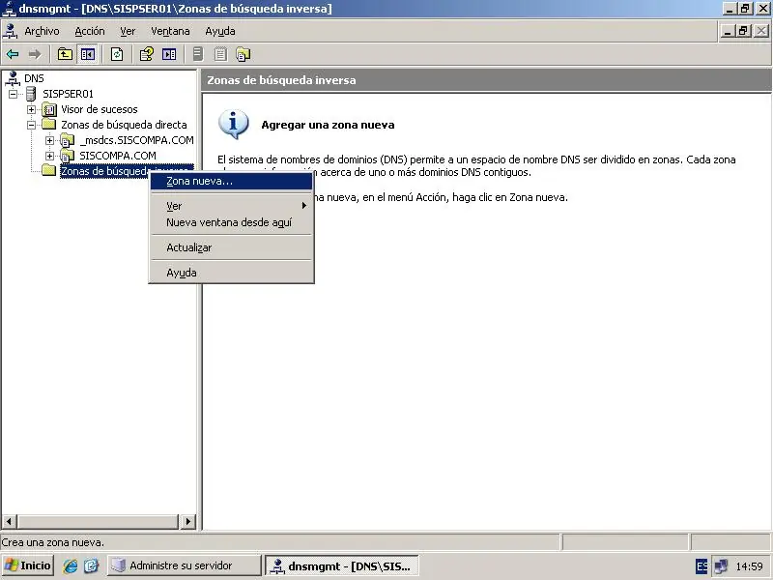Open the Archivo menu
Image resolution: width=773 pixels, height=580 pixels.
tap(42, 31)
